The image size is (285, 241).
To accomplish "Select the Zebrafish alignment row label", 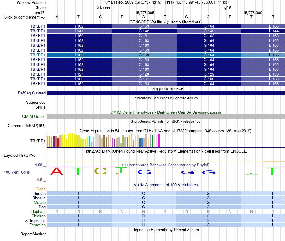I will pos(37,225).
